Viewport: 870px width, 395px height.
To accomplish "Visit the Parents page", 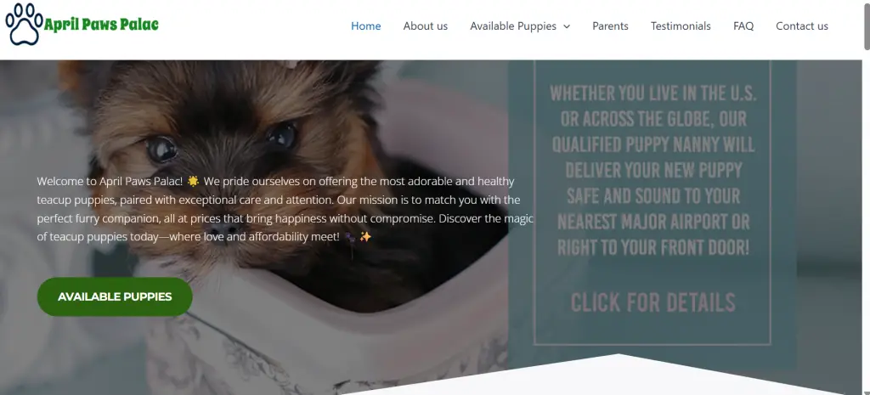I will 610,26.
